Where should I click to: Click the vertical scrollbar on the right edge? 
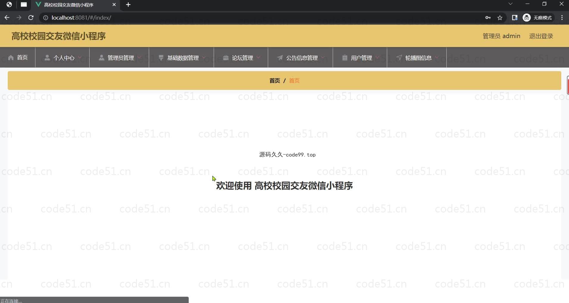(568, 85)
